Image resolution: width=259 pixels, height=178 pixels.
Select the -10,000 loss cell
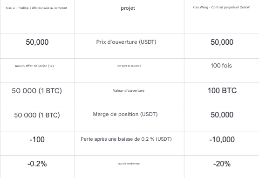222,139
